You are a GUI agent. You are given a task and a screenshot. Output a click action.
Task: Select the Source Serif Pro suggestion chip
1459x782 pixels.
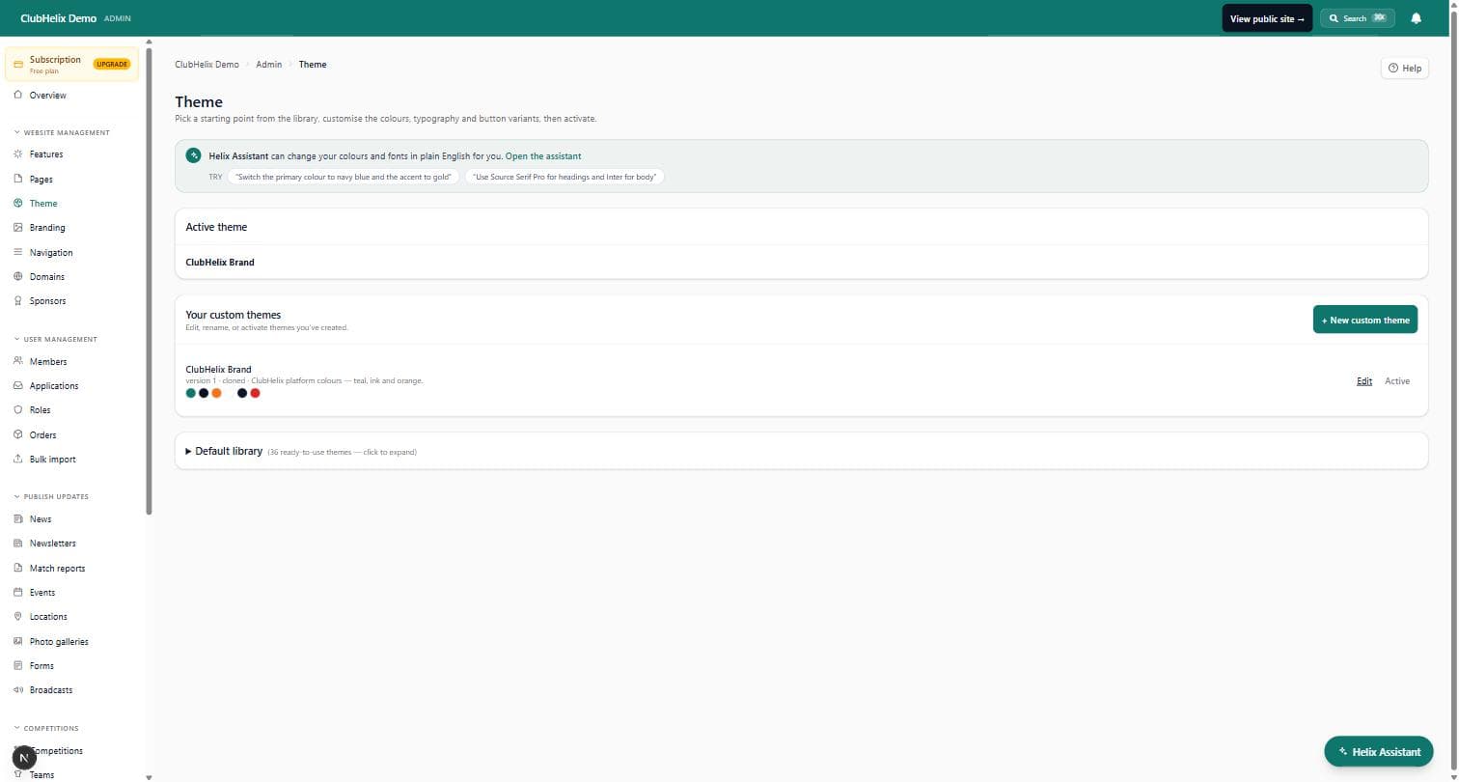coord(564,177)
